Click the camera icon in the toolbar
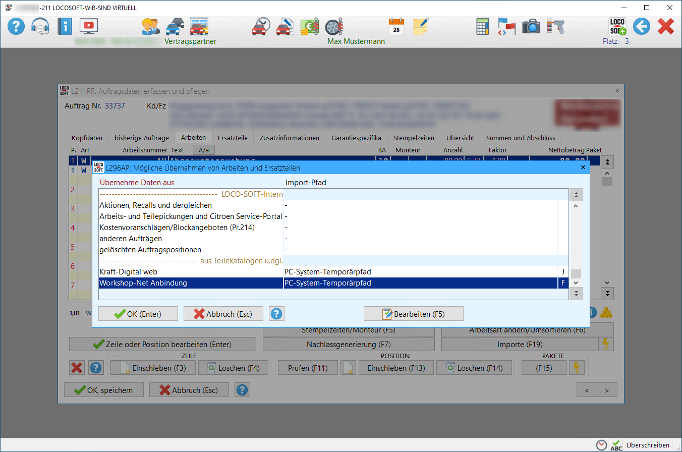This screenshot has width=682, height=452. (x=531, y=26)
